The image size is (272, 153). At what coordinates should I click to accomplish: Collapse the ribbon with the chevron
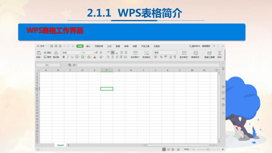point(223,46)
